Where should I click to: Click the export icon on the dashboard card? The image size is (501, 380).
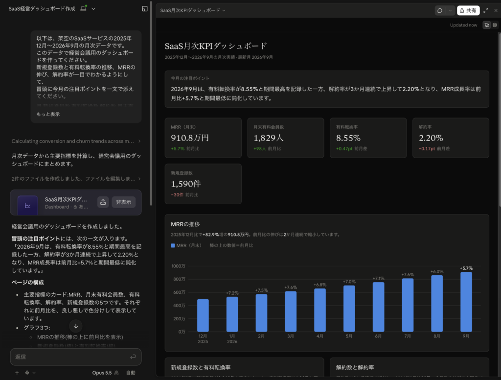point(103,202)
